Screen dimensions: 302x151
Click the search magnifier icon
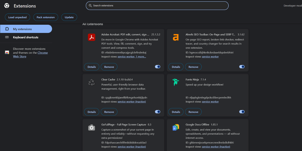point(90,6)
